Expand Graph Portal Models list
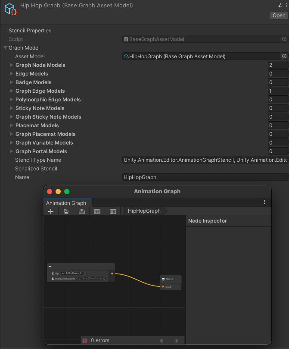 click(x=12, y=151)
